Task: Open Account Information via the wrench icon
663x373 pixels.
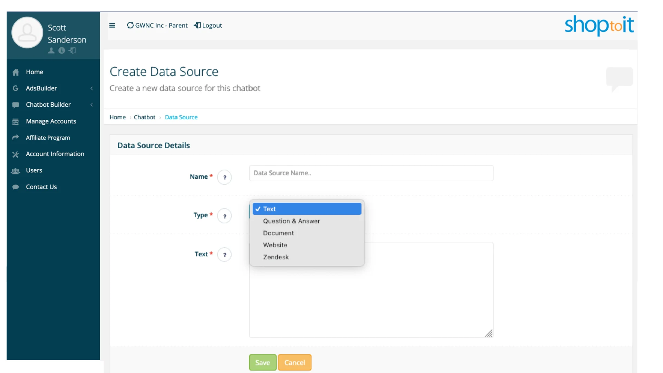Action: (x=16, y=154)
